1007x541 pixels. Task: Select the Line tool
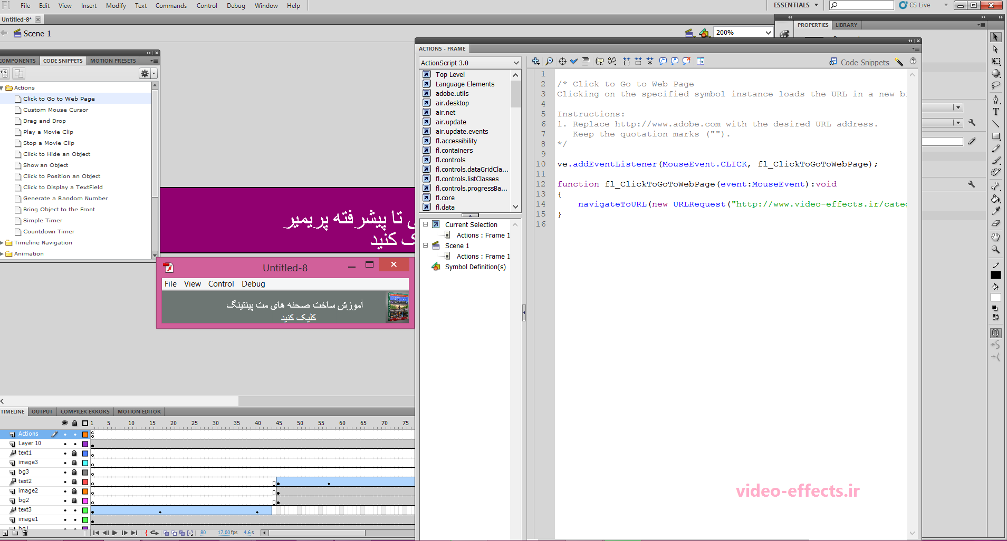(x=995, y=124)
